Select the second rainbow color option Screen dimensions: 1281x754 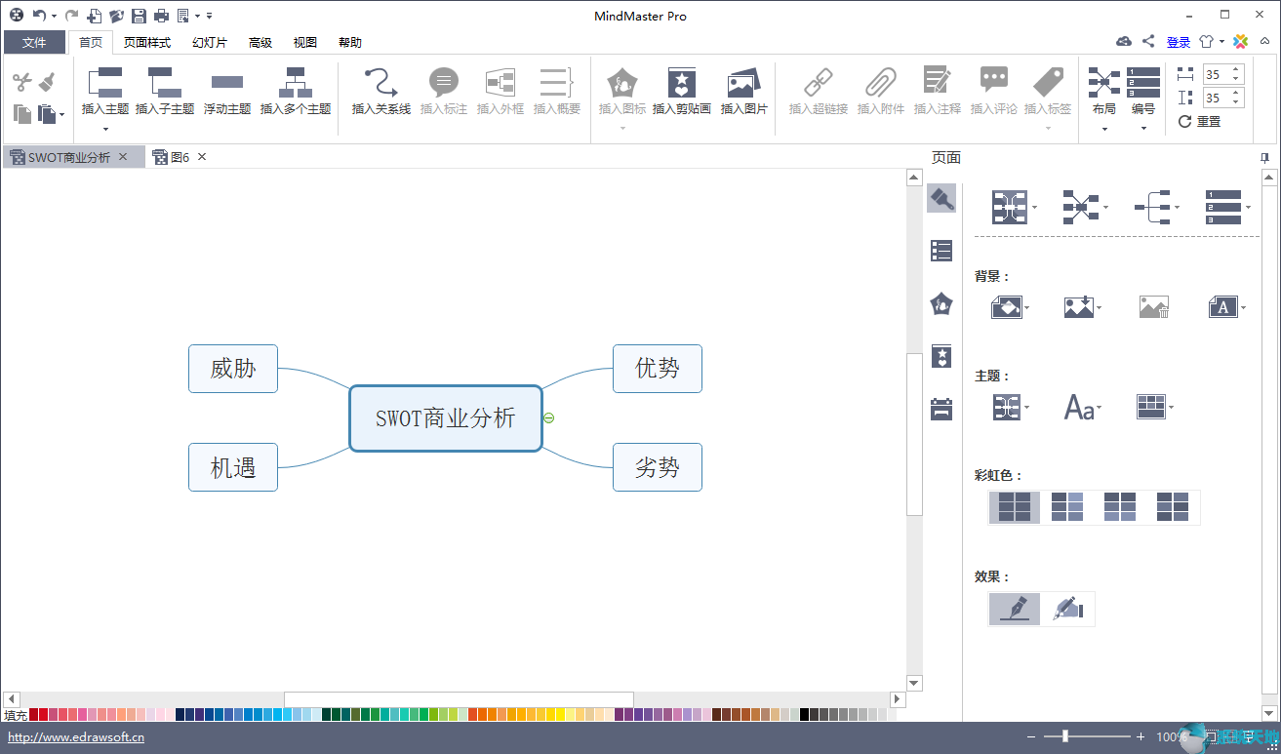point(1067,507)
